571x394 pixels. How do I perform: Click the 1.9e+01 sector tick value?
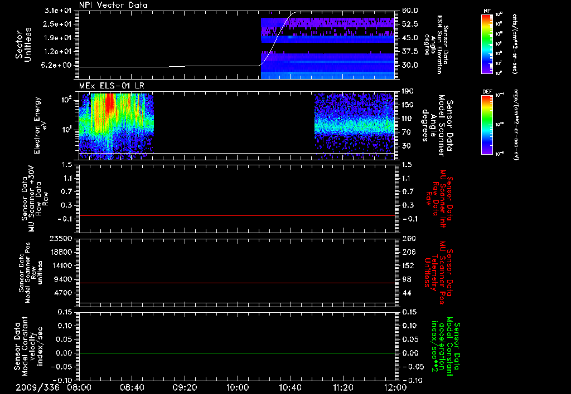(57, 38)
